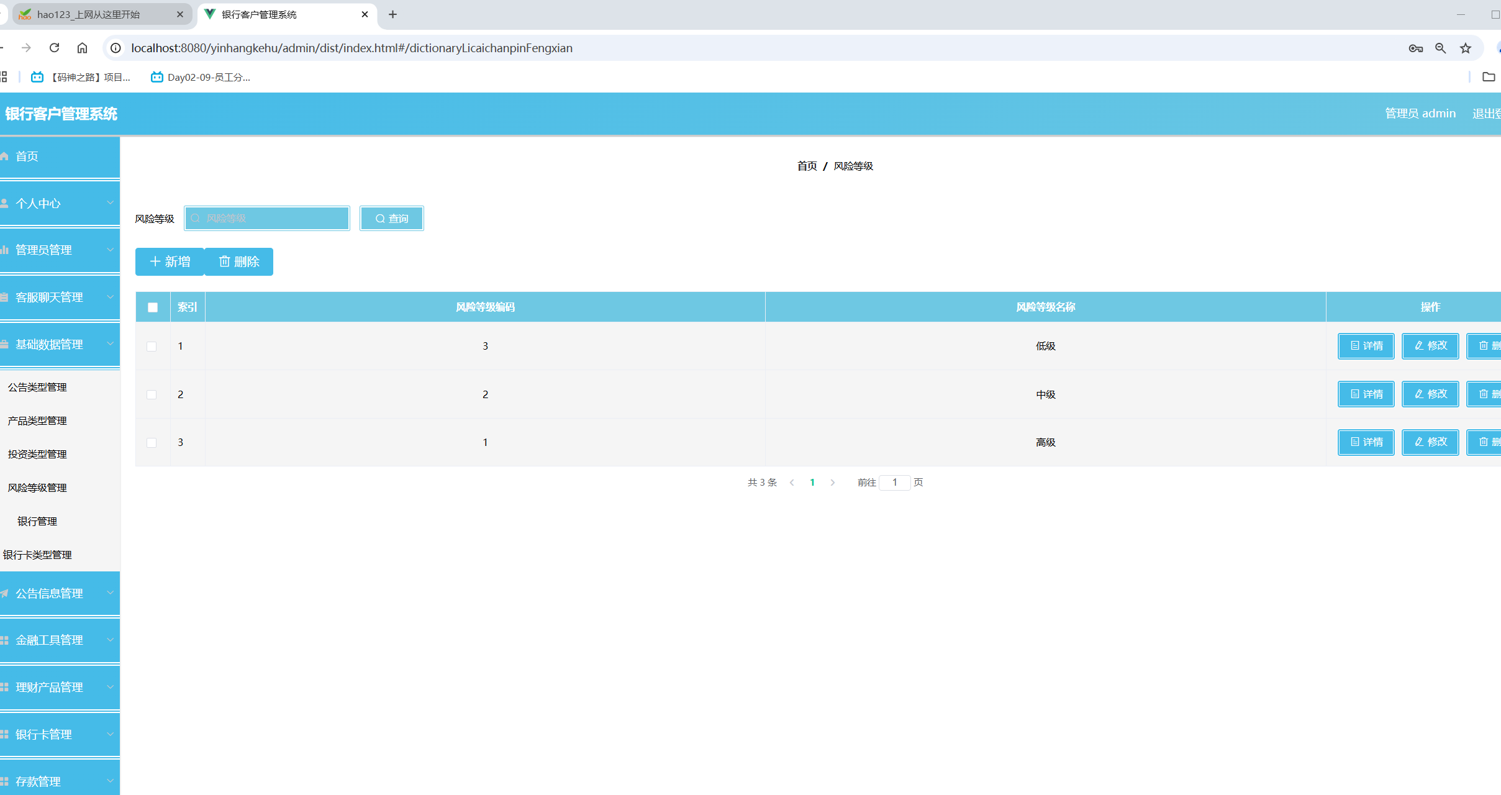Screen dimensions: 1501x795
Task: Go to previous page arrow in pagination
Action: coord(792,483)
